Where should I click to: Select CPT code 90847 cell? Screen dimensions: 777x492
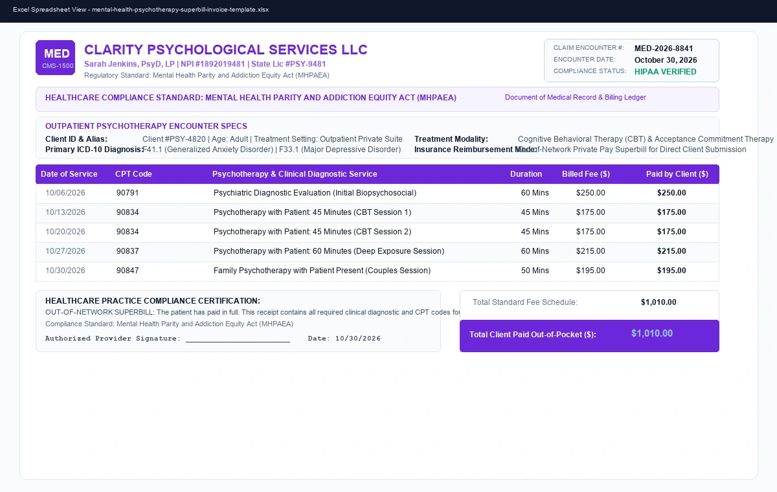[x=128, y=271]
